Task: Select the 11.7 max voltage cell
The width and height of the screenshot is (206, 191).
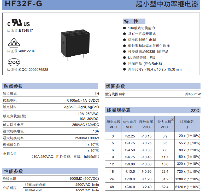Action: tap(165, 157)
